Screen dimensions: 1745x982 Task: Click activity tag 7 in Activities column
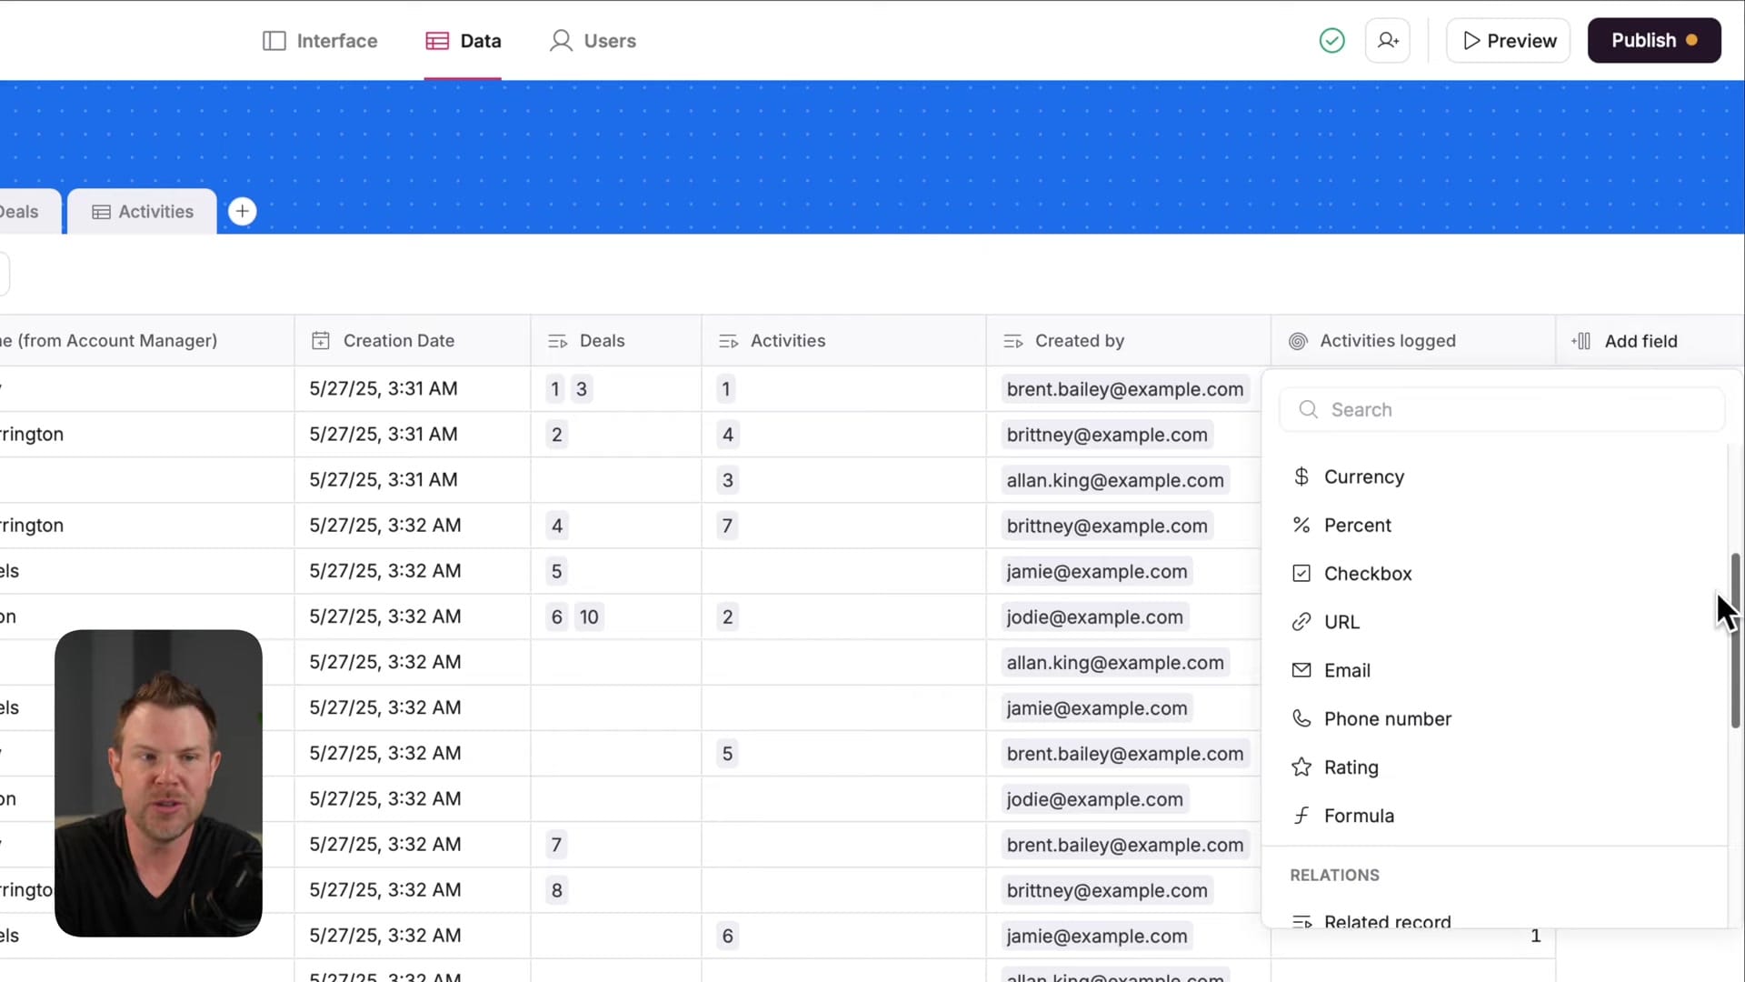click(727, 526)
